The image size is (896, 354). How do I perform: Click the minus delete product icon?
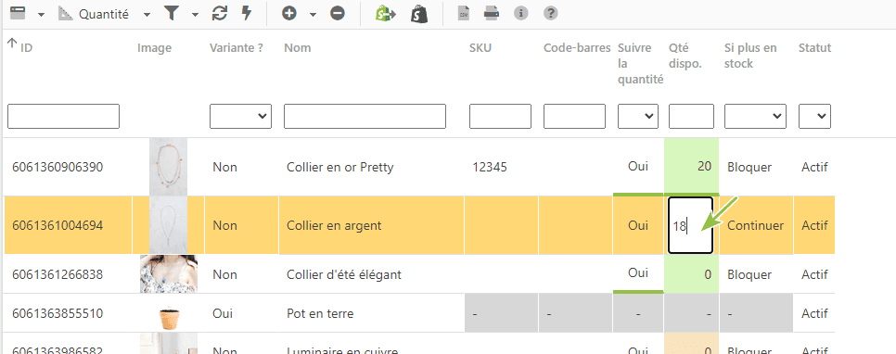[338, 14]
